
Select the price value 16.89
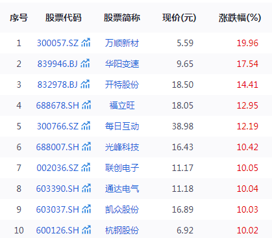(x=182, y=209)
